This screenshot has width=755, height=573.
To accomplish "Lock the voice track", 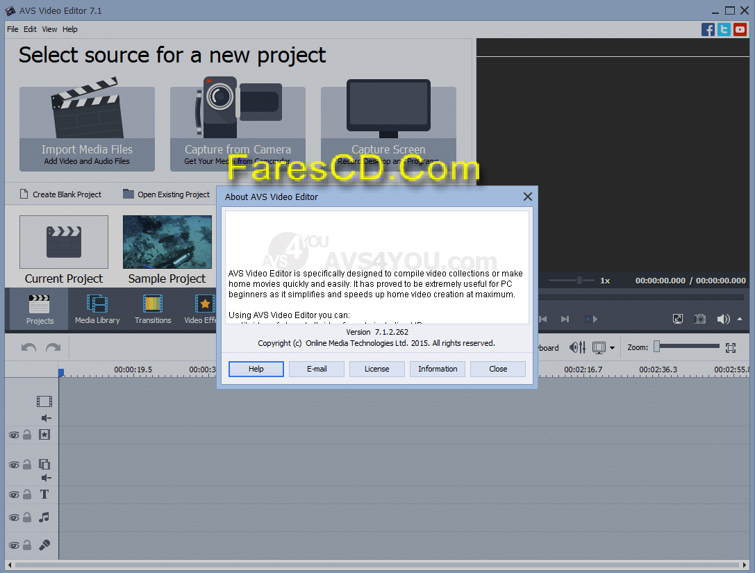I will coord(28,545).
